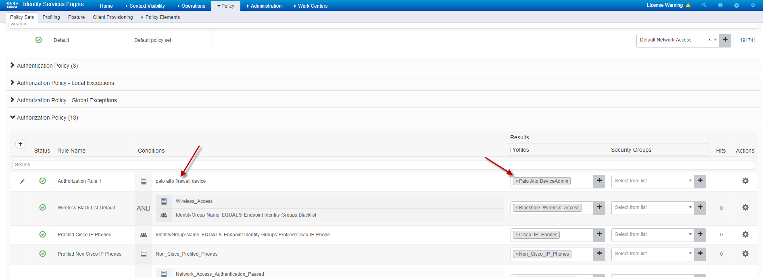Screen dimensions: 763x277
Task: Open the search magnifier in top bar
Action: click(704, 5)
